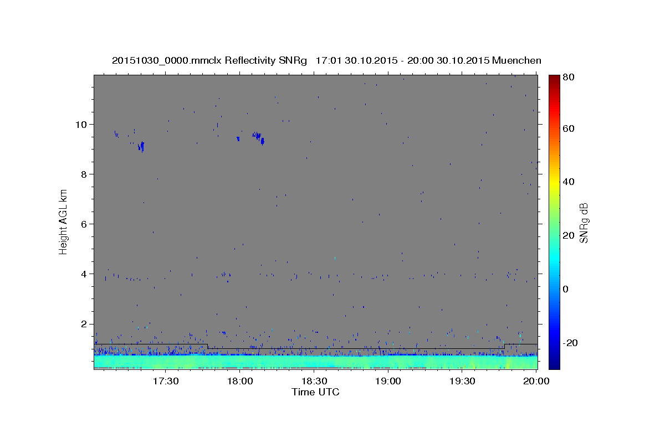Click the '17:01 30.10.2015' start time in title
Viewport: 665px width, 443px height.
tap(356, 60)
